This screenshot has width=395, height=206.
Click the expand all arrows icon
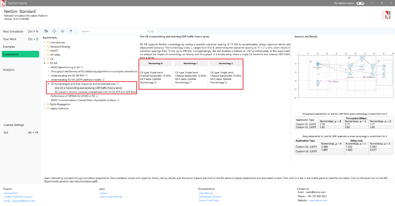click(54, 31)
